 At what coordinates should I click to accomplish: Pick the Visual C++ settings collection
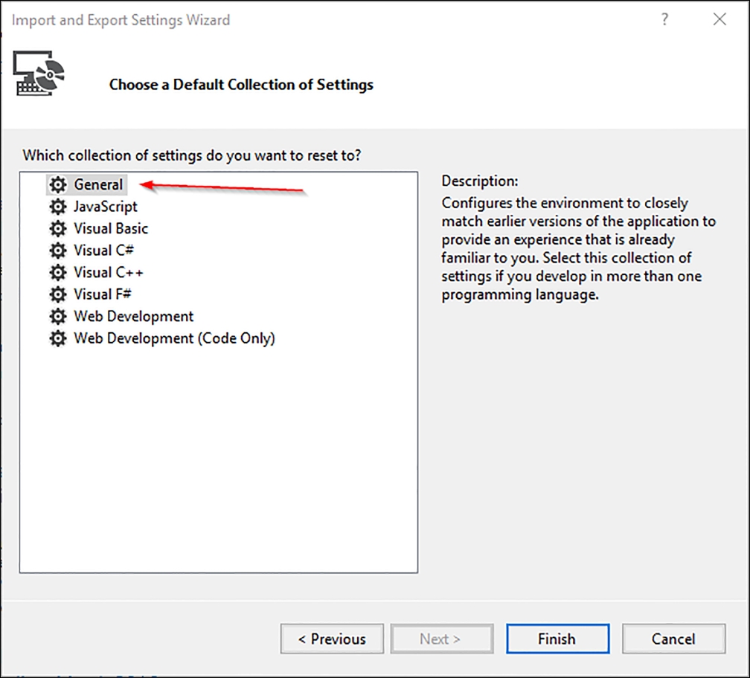tap(97, 272)
